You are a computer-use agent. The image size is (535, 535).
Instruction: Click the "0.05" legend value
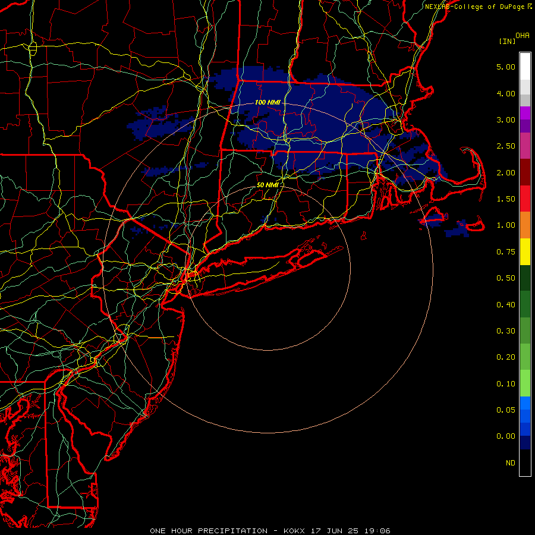click(x=506, y=410)
